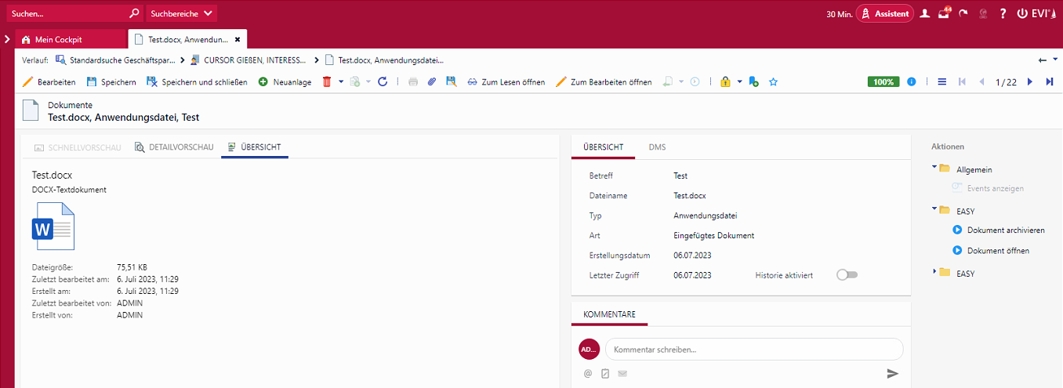This screenshot has width=1063, height=388.
Task: Send comment with paper plane icon
Action: tap(892, 373)
